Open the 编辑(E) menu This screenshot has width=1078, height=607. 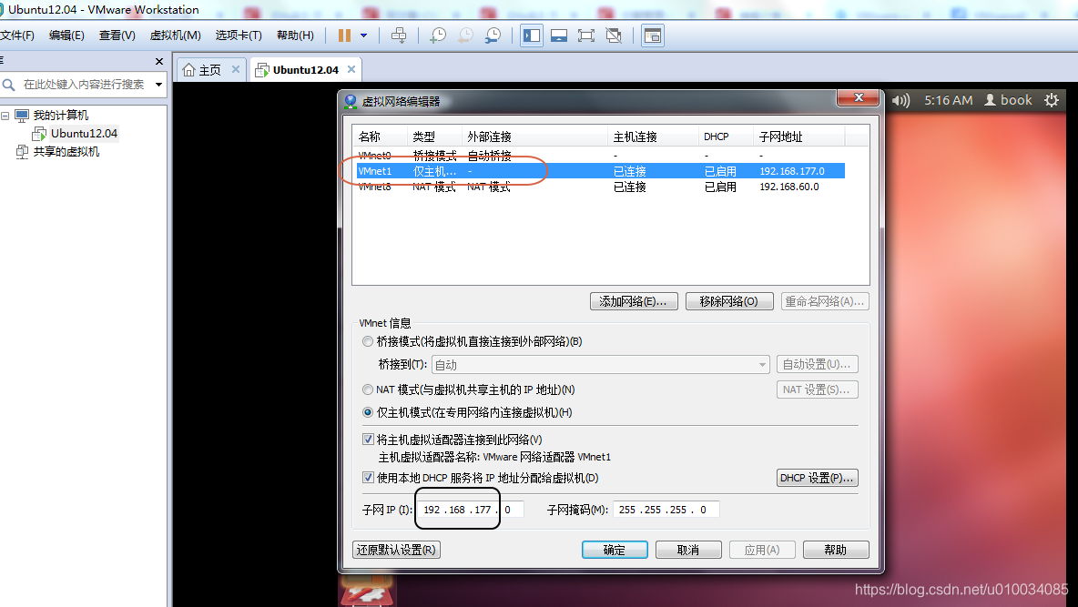coord(66,35)
